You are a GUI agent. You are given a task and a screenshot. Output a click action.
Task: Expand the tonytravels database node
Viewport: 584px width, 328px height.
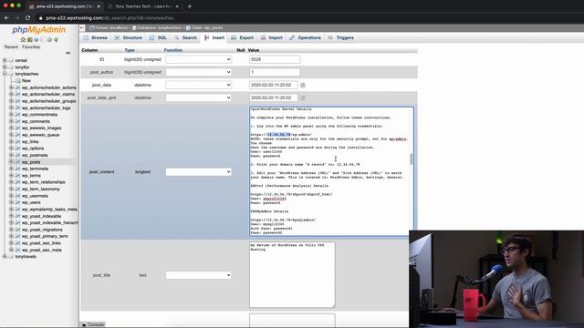(5, 257)
